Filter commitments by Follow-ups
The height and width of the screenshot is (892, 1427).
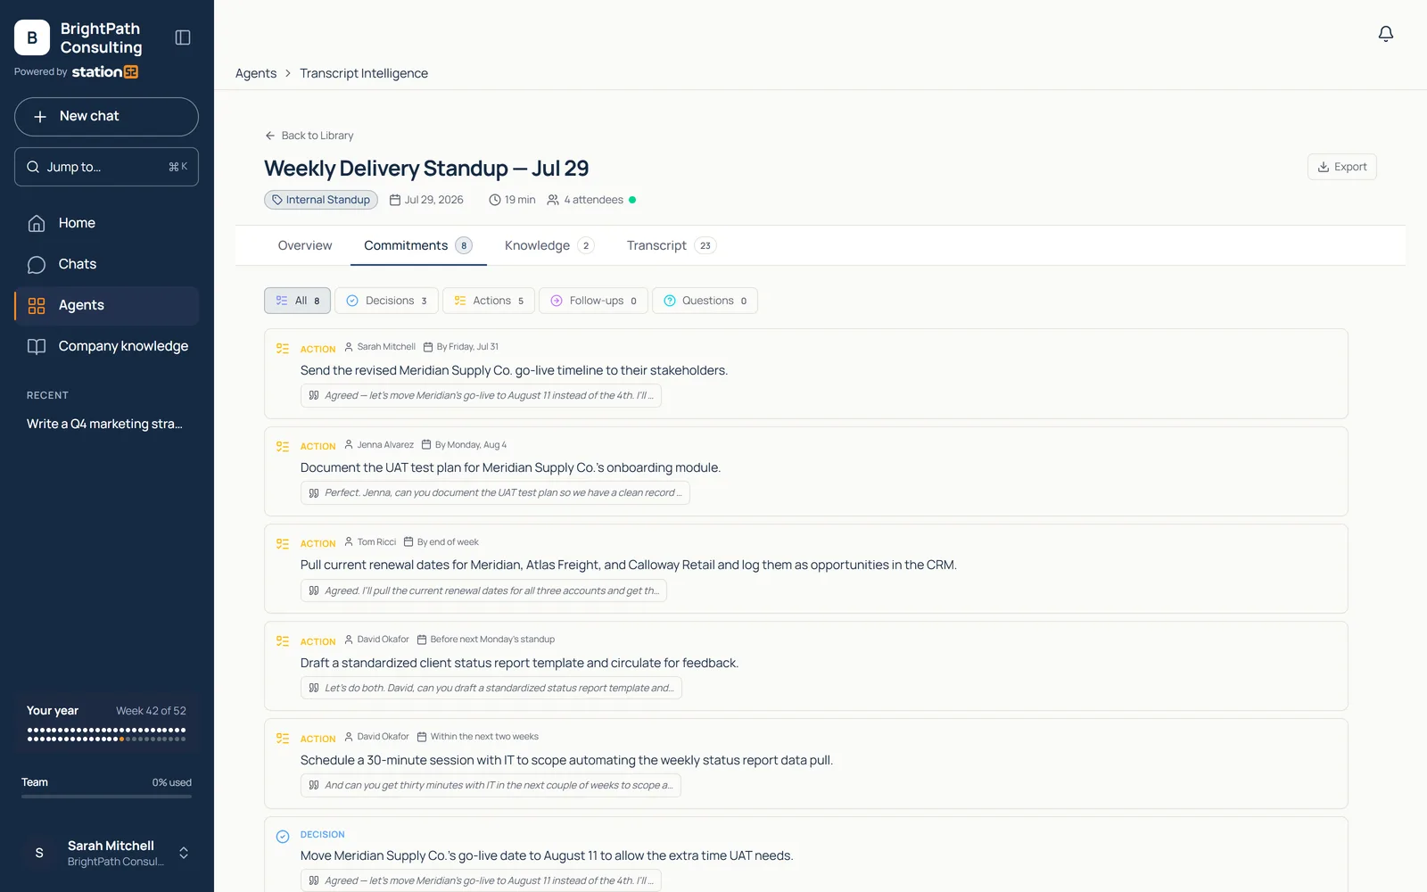pyautogui.click(x=593, y=301)
